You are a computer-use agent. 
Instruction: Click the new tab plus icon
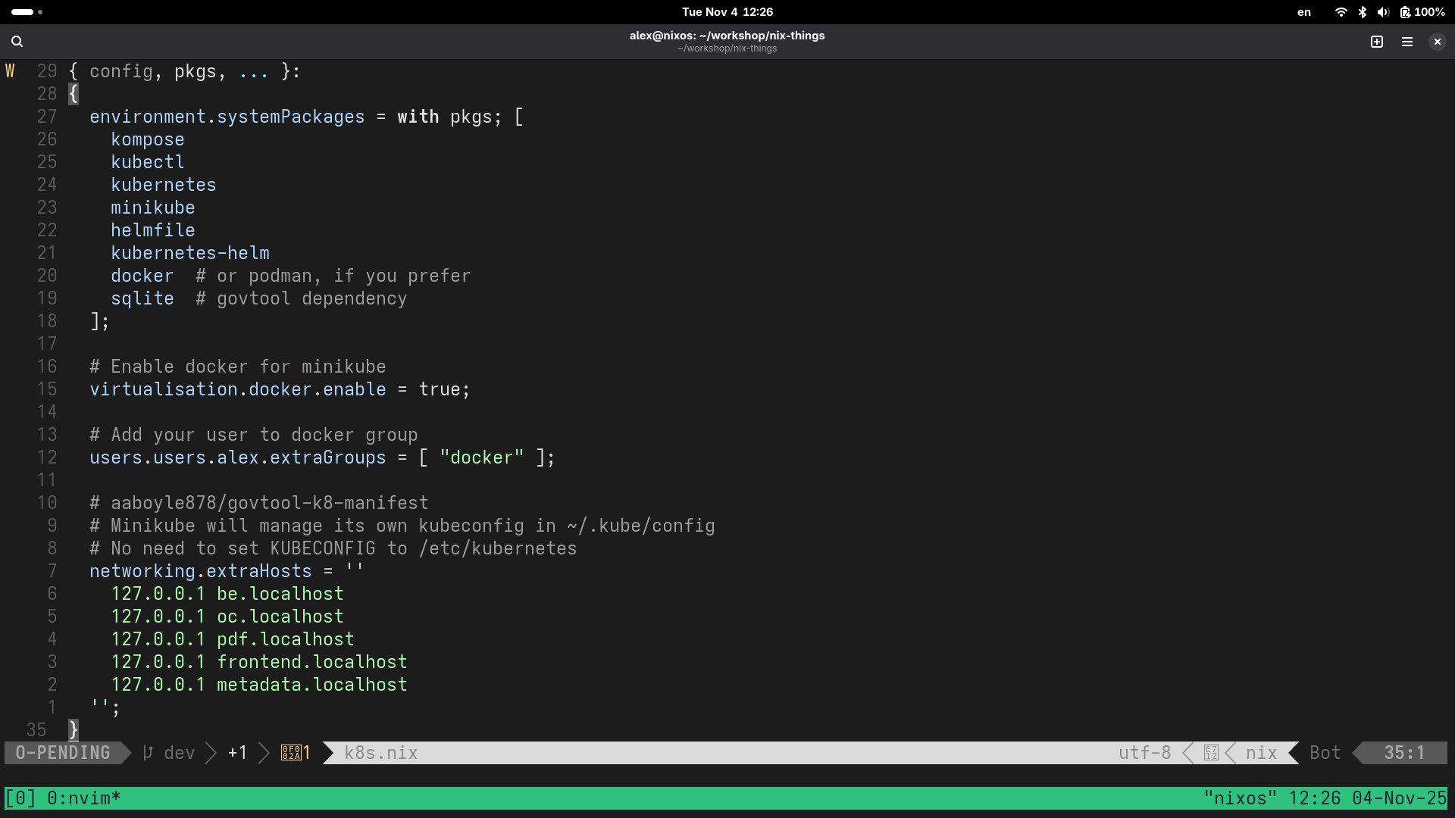click(1377, 42)
